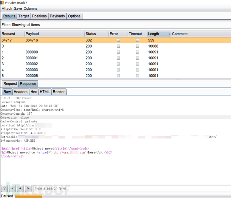
Task: Select payload cell 000000
Action: (x=32, y=52)
